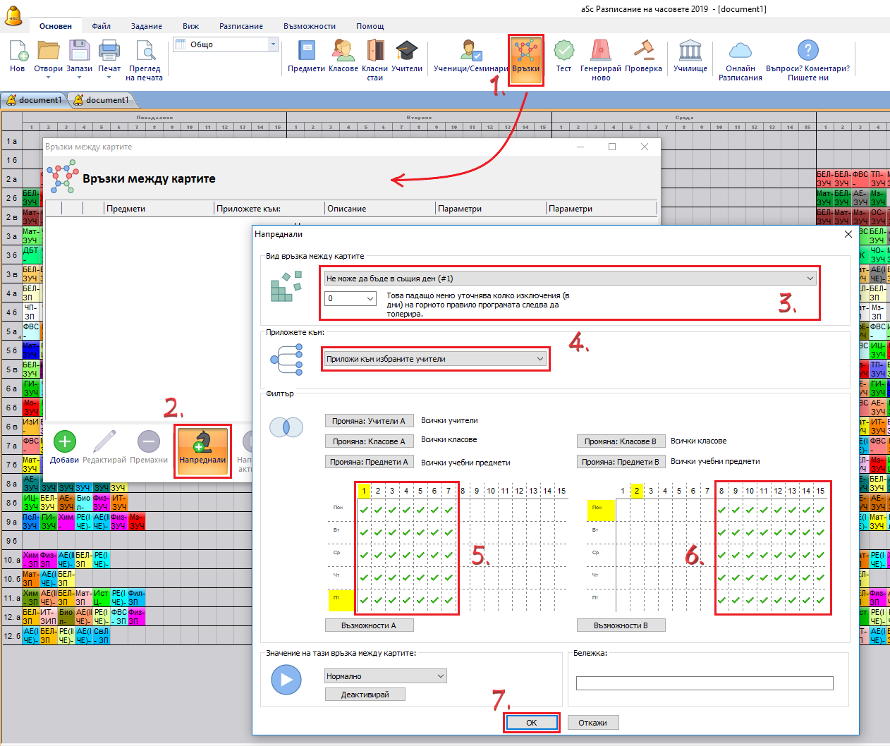The width and height of the screenshot is (890, 746).
Task: Toggle the Monday period 1 checkmark in grid A
Action: (x=364, y=510)
